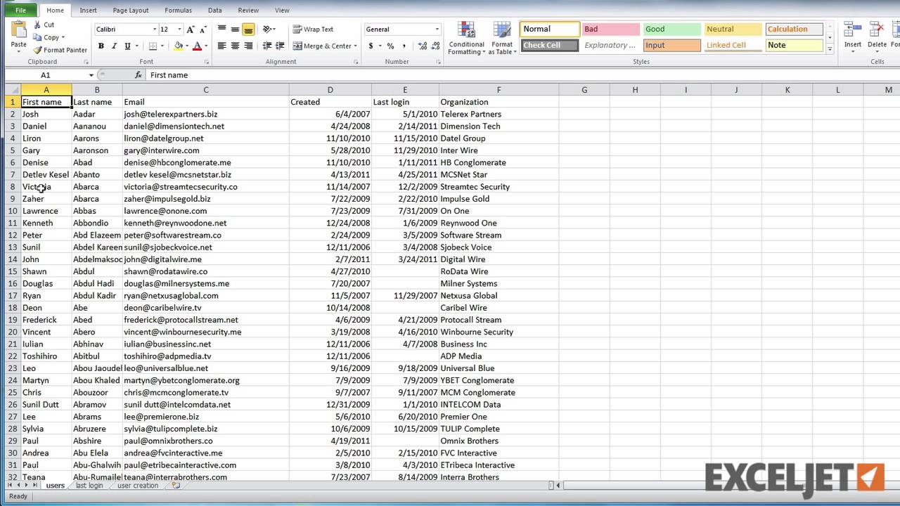Apply the Good cell style

[x=671, y=30]
